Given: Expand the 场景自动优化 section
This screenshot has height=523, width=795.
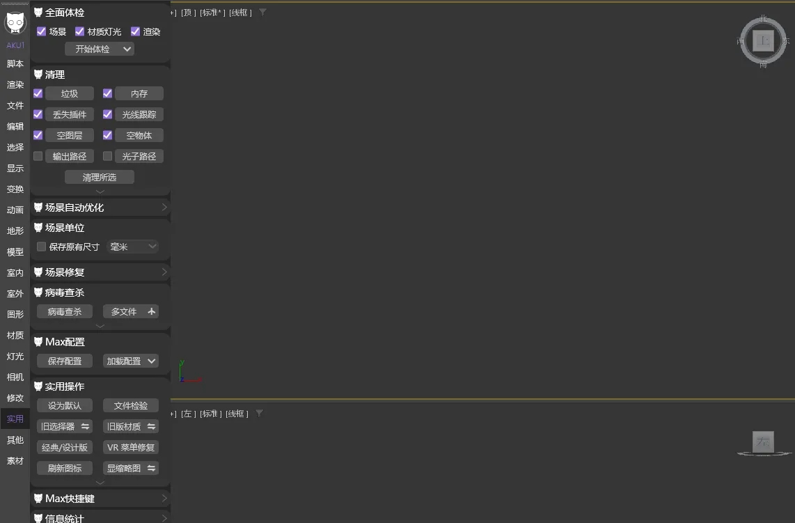Looking at the screenshot, I should pos(164,208).
